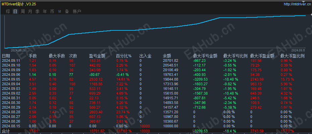Click the -18.40 % drawdown cell
This screenshot has height=134, width=312.
pyautogui.click(x=230, y=79)
